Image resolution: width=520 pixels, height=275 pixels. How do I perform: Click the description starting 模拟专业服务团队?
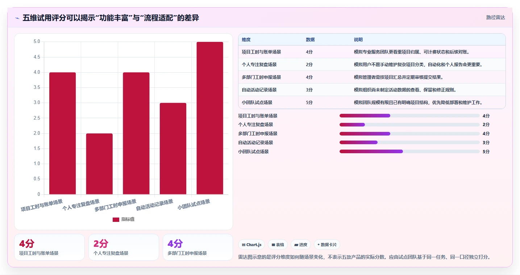coord(412,52)
